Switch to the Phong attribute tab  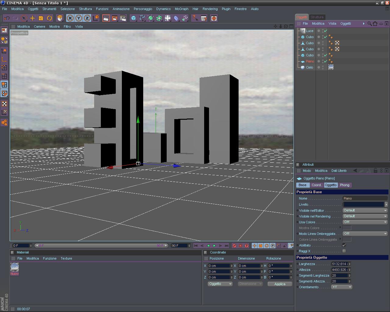coord(345,185)
